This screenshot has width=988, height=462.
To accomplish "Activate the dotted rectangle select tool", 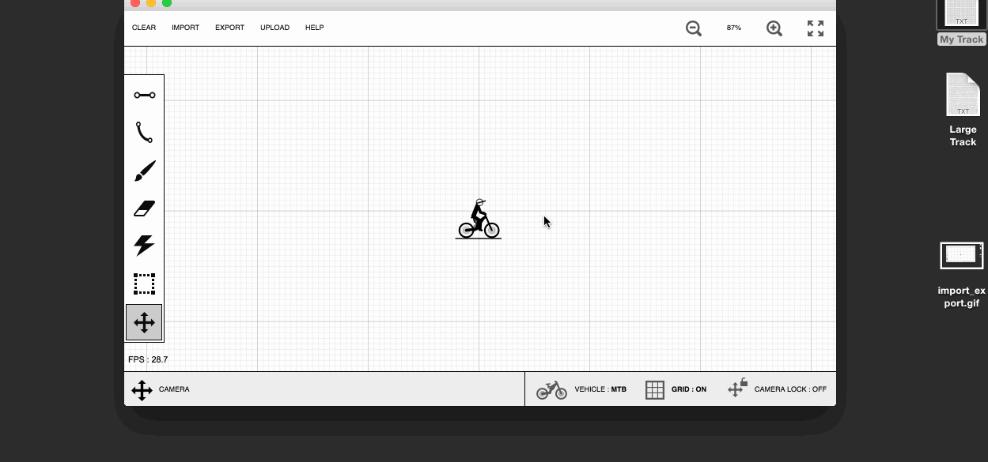I will tap(144, 284).
